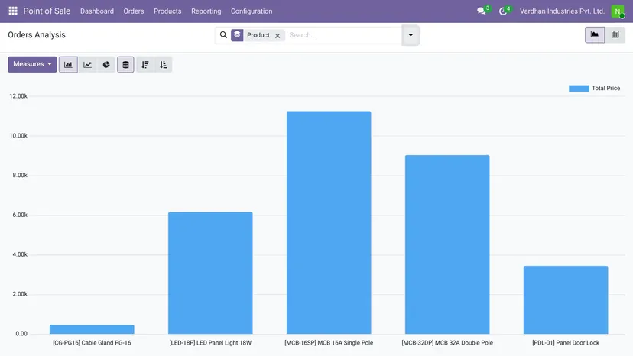
Task: Expand the search options dropdown arrow
Action: coord(411,35)
